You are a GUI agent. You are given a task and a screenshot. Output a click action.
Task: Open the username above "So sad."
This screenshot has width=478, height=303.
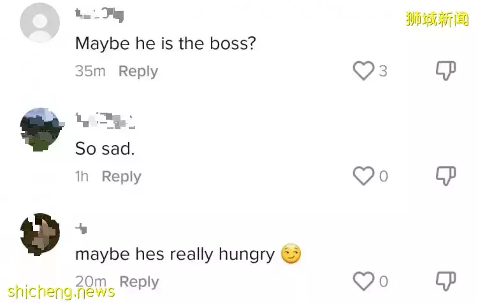(105, 119)
